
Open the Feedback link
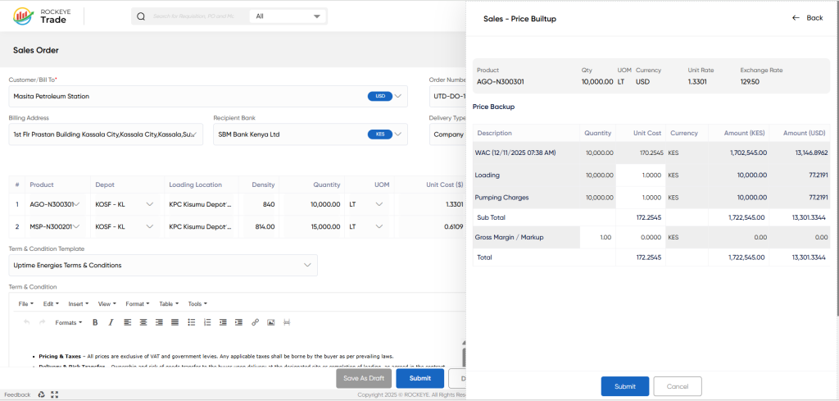point(18,394)
